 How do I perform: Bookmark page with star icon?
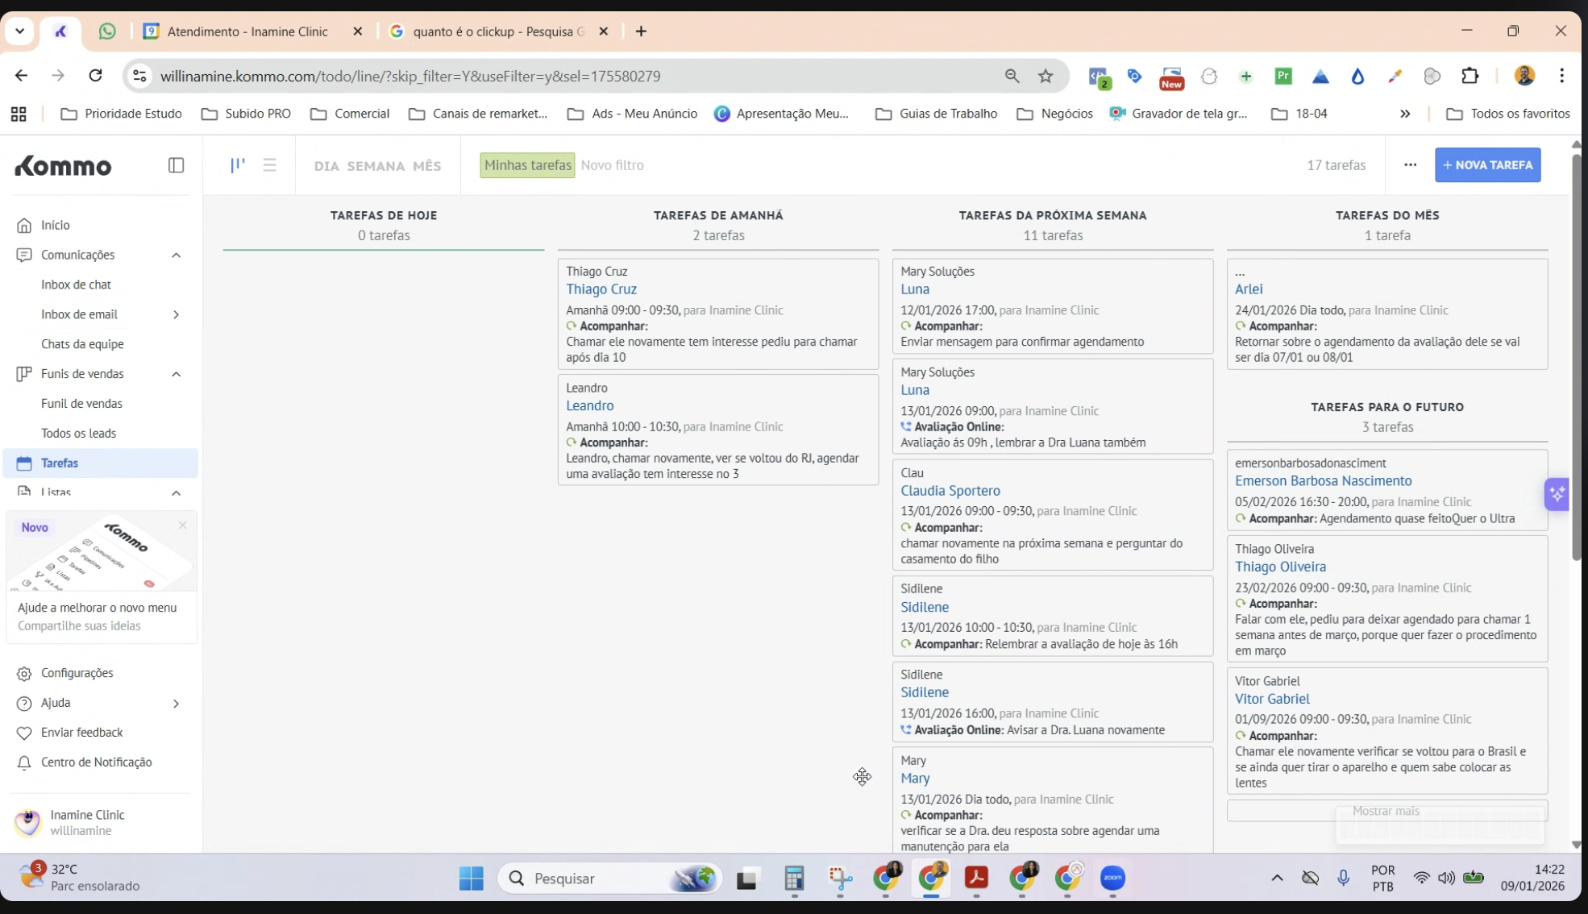coord(1046,77)
